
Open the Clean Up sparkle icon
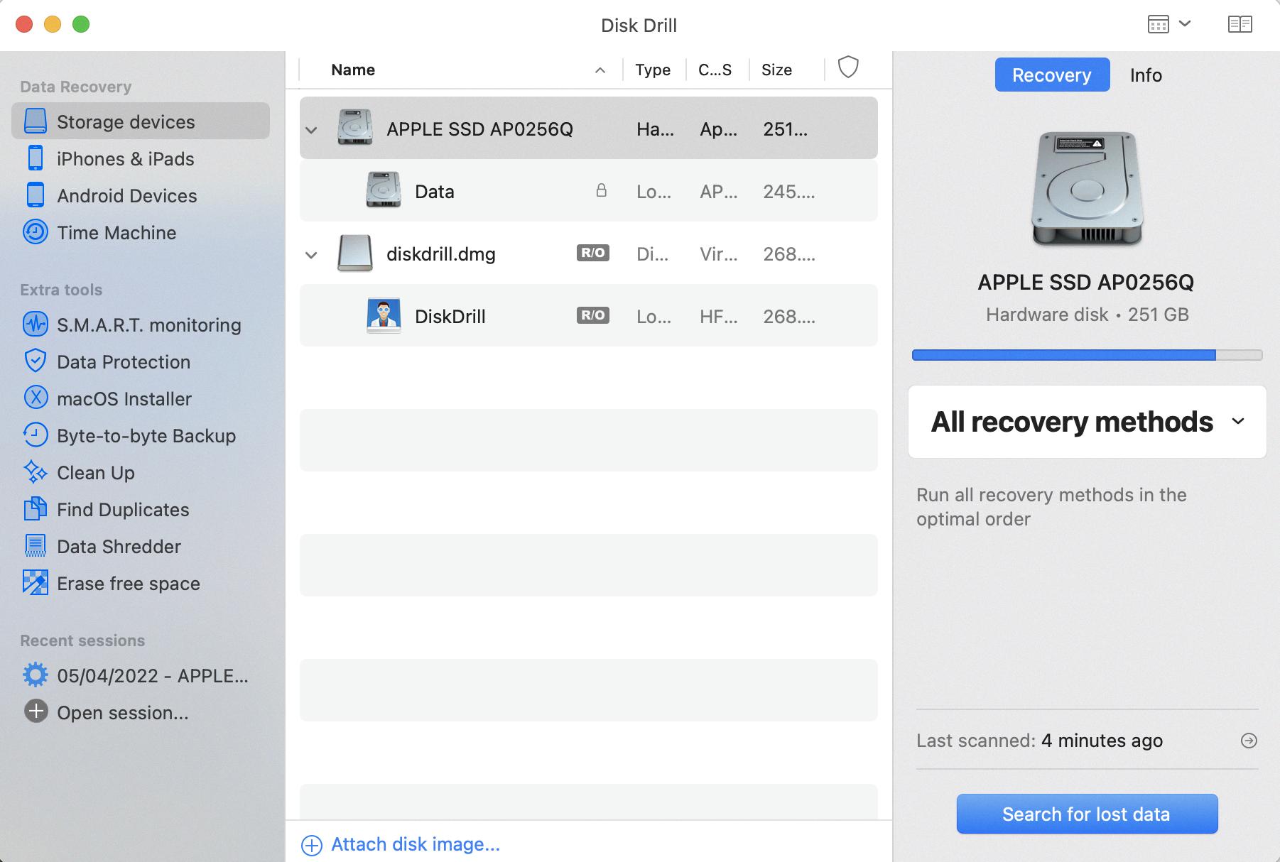click(x=35, y=472)
